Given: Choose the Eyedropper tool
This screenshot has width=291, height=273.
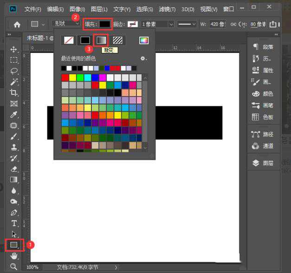Looking at the screenshot, I should (x=14, y=114).
